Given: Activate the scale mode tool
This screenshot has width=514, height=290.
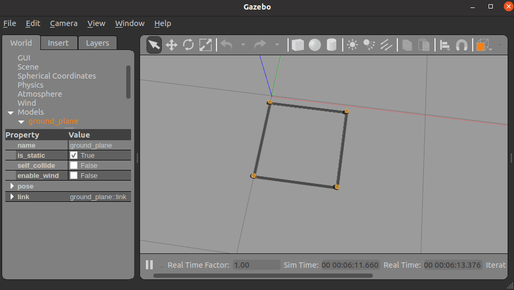Looking at the screenshot, I should pyautogui.click(x=205, y=45).
